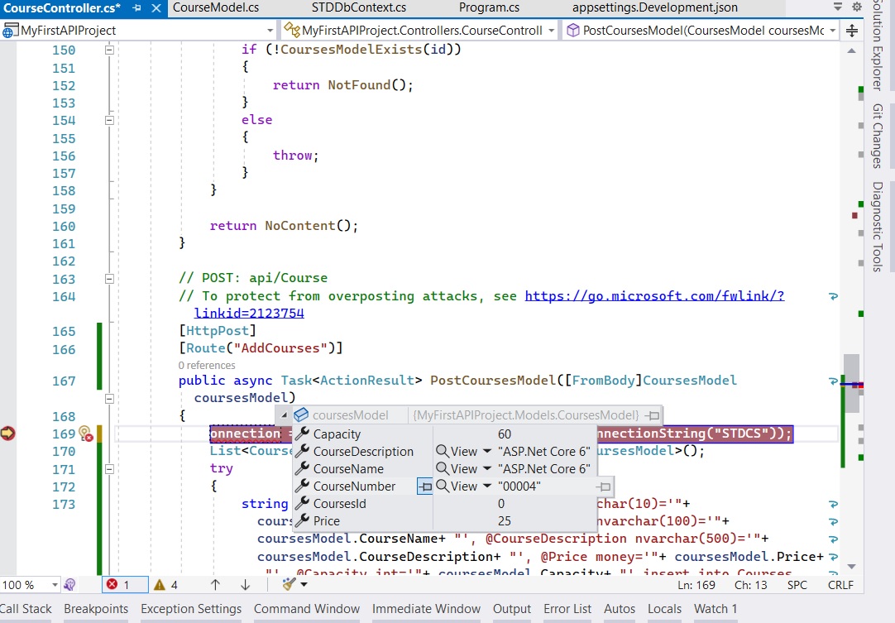This screenshot has width=895, height=623.
Task: Select the CoursesId property row
Action: coord(340,504)
